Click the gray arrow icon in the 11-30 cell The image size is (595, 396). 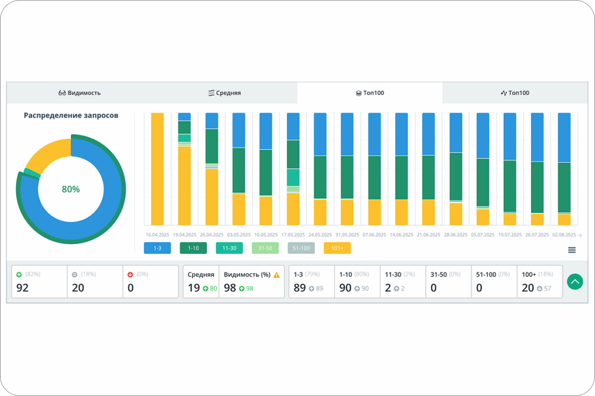(396, 289)
